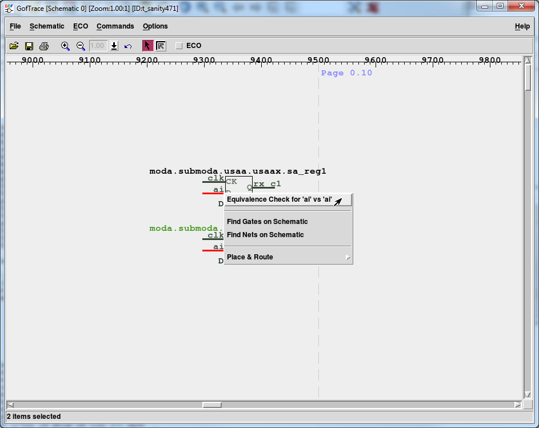Select the pointer selection mode tool

pos(147,46)
